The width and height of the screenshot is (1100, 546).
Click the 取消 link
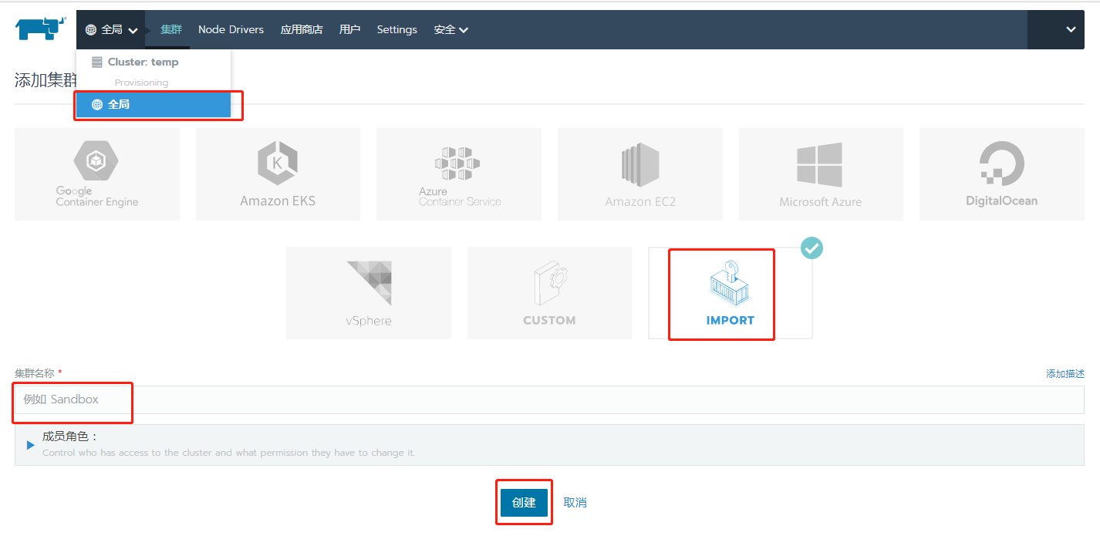(x=575, y=502)
